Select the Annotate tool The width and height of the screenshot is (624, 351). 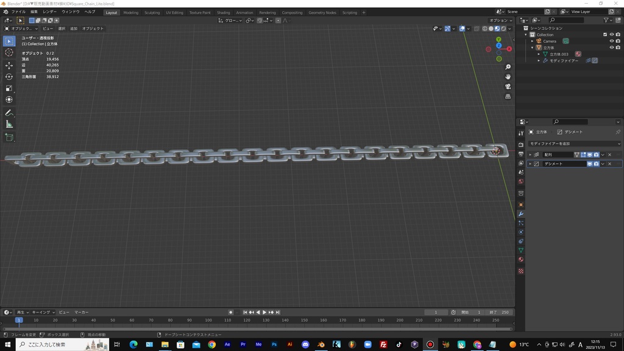[x=9, y=112]
